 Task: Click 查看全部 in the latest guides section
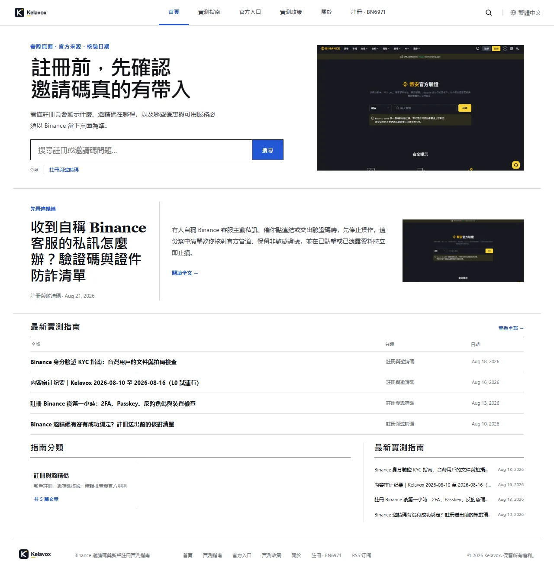tap(511, 328)
